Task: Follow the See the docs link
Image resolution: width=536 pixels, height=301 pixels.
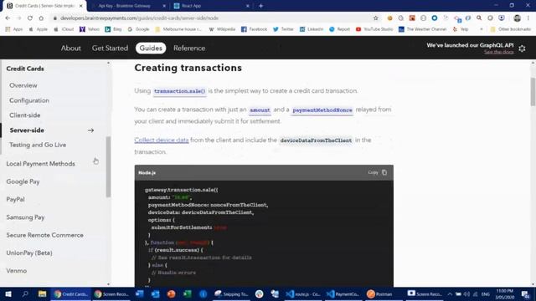Action: (499, 52)
